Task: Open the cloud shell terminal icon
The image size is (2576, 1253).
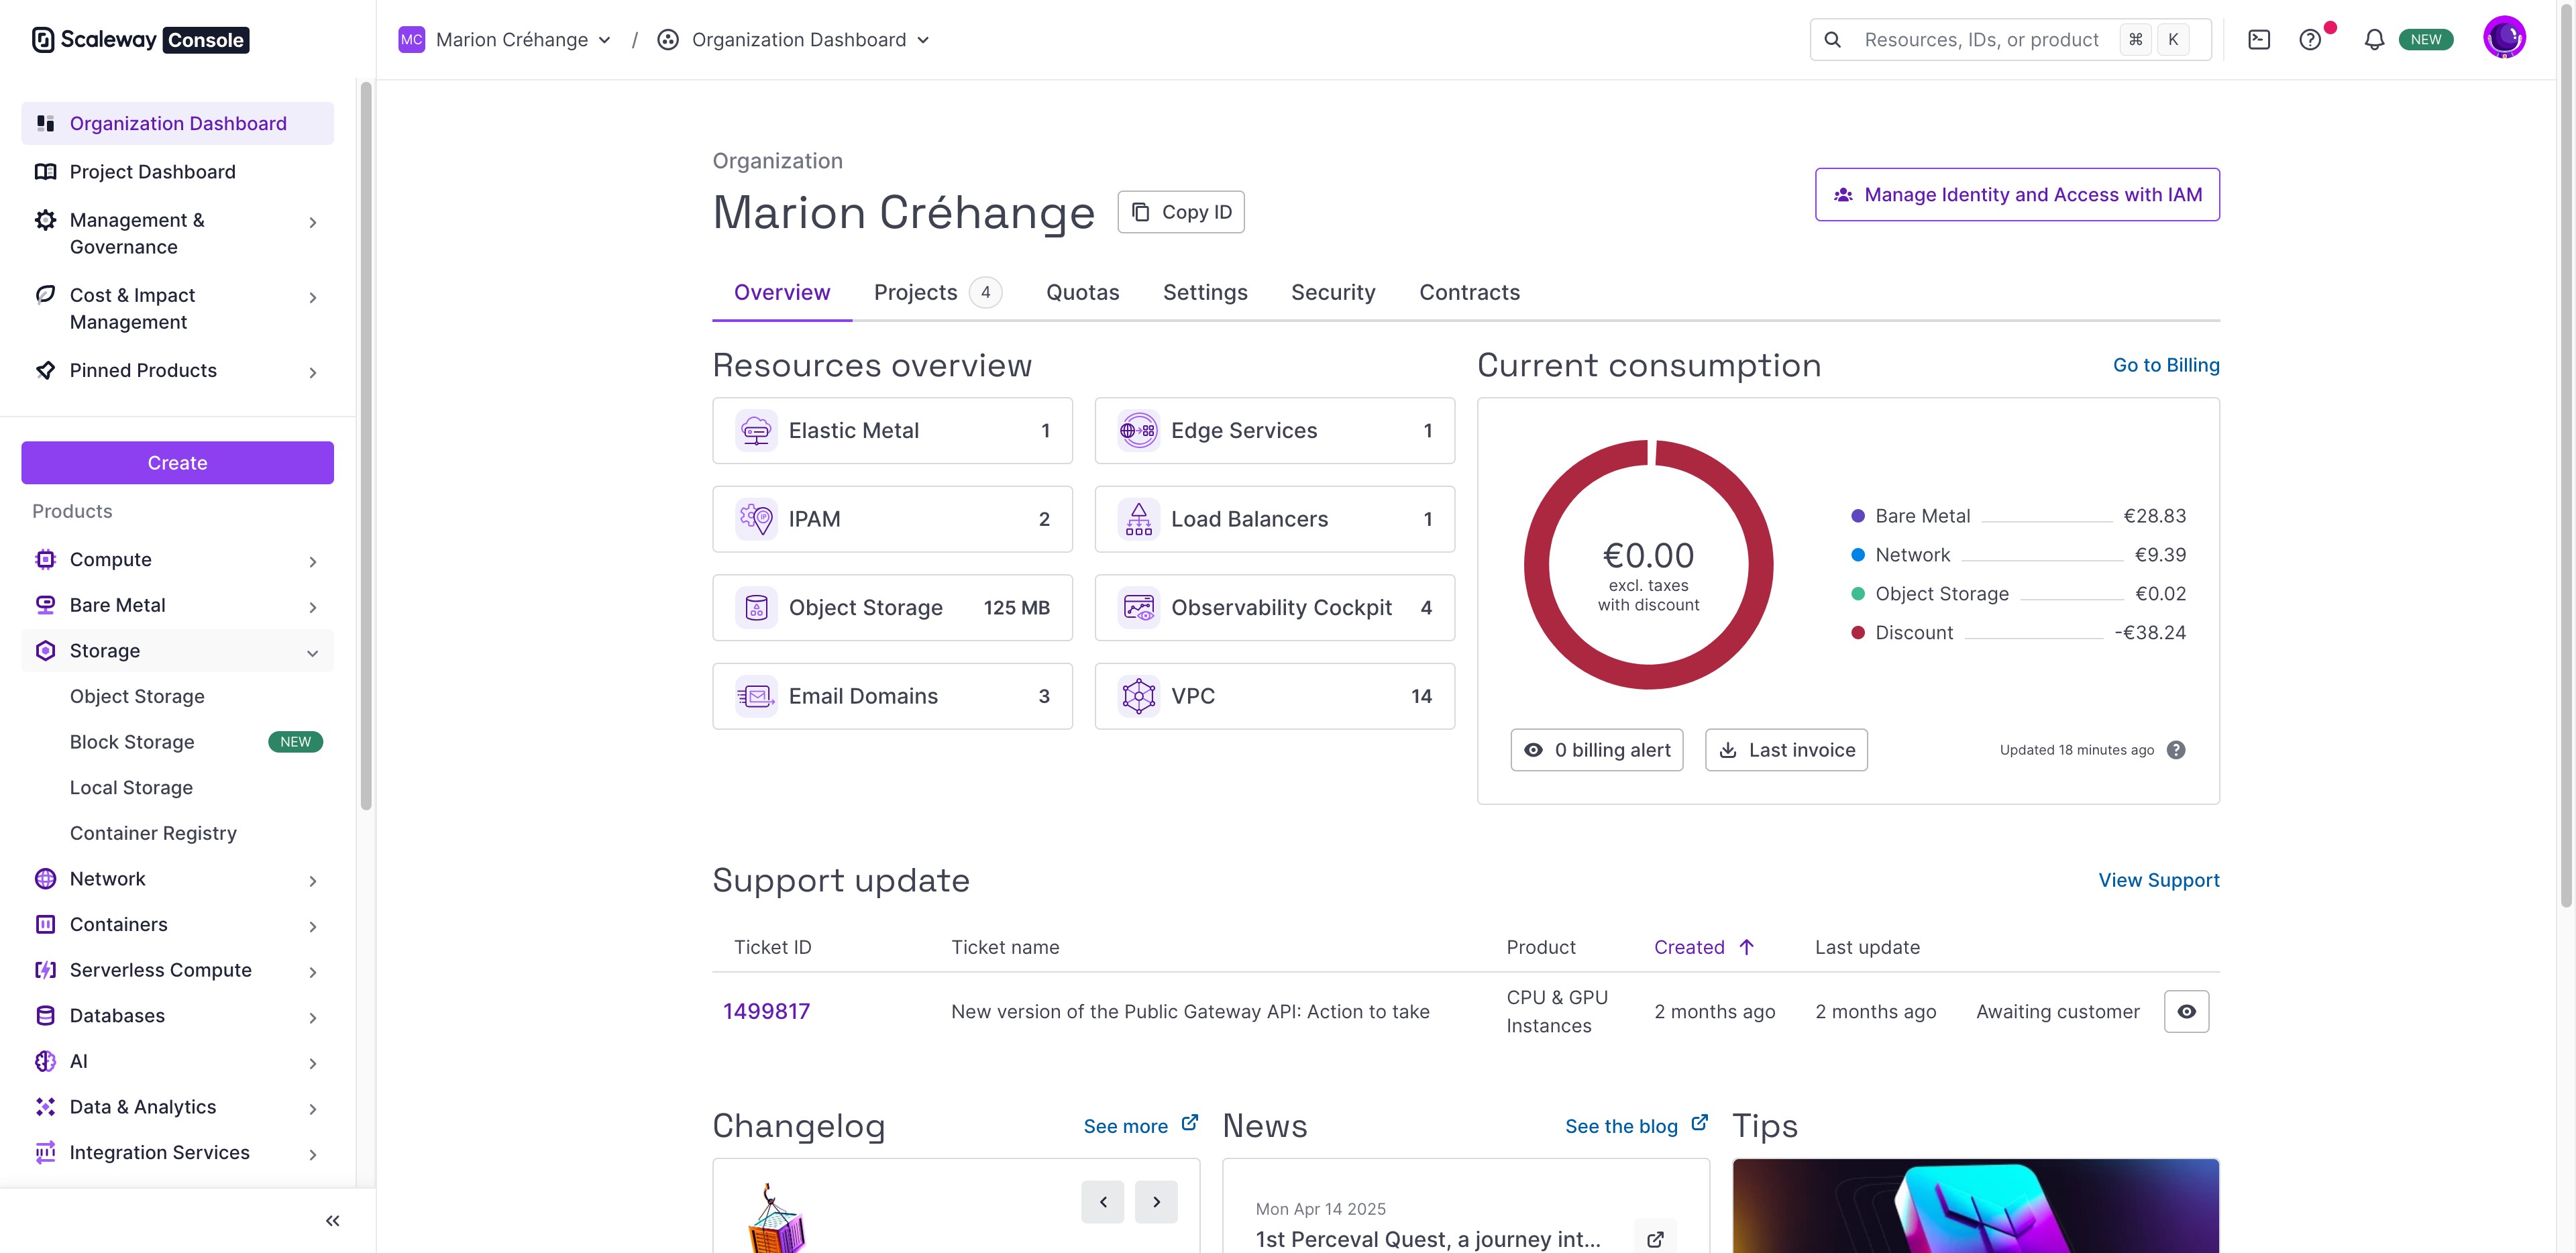Action: point(2258,40)
